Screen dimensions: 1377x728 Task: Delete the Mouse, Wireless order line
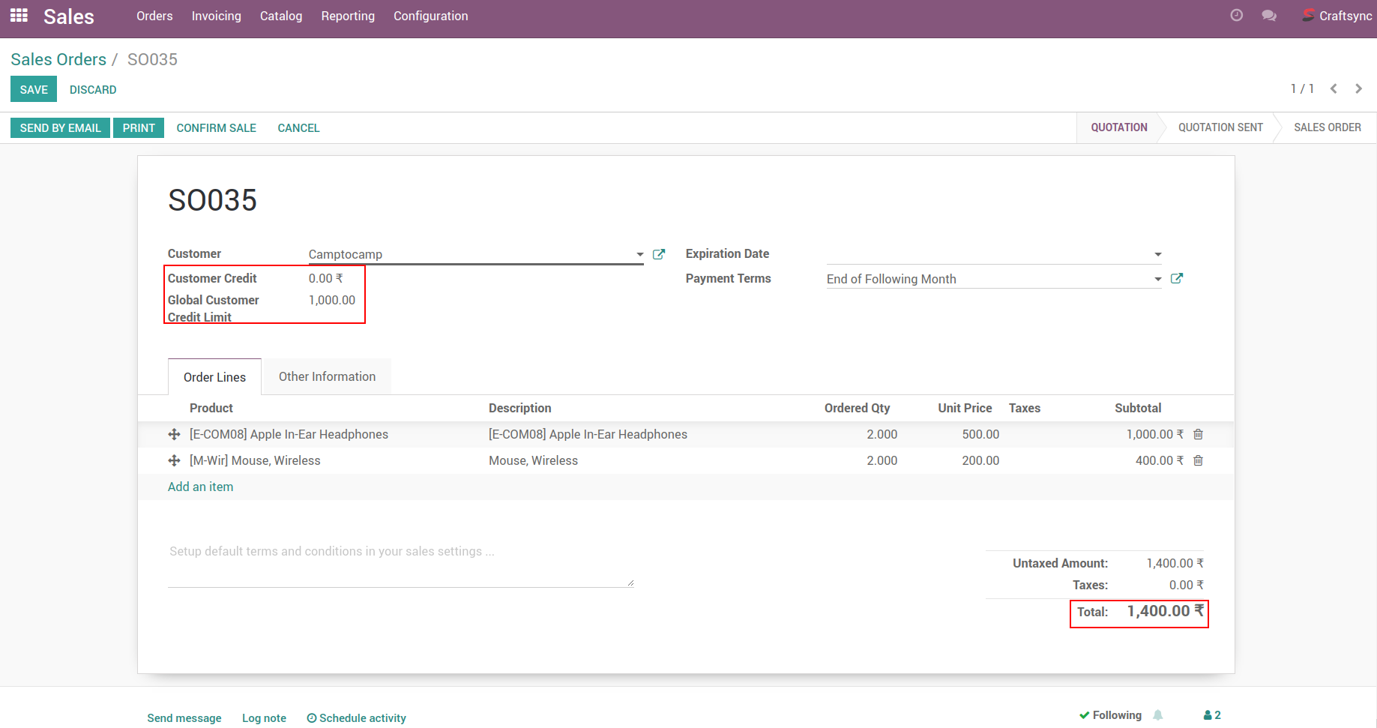click(1198, 460)
